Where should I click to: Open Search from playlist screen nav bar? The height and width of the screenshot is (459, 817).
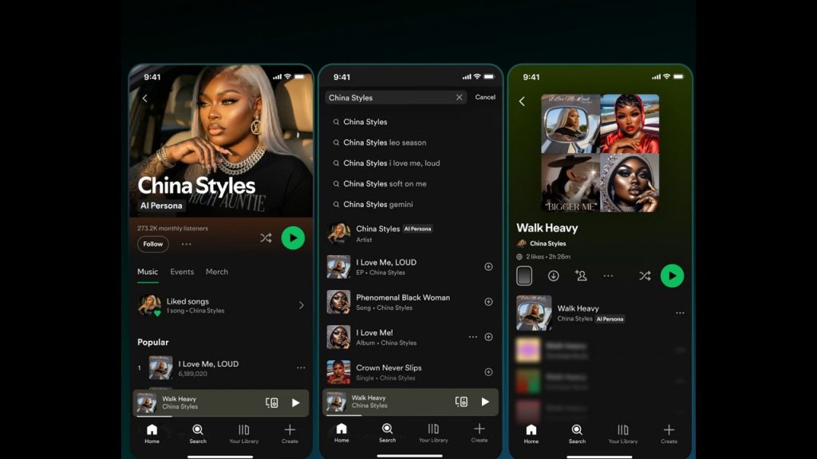click(577, 433)
